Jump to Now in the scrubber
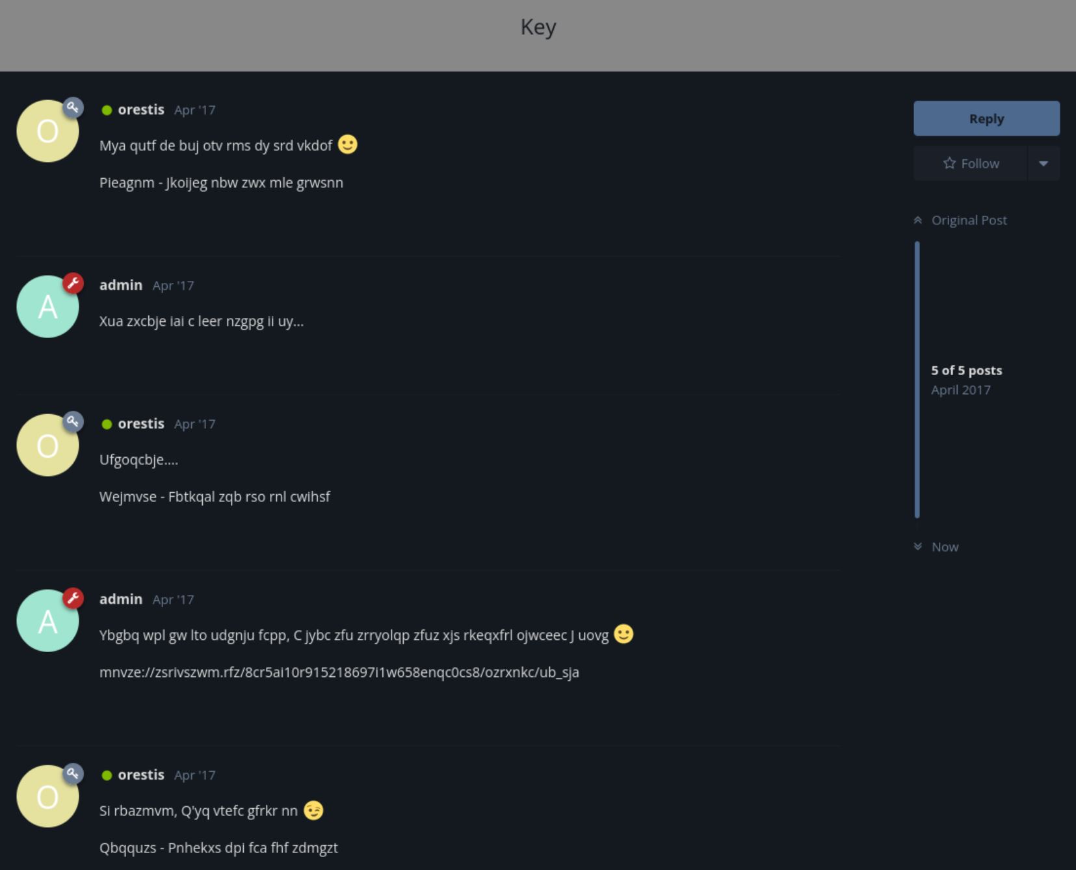The height and width of the screenshot is (870, 1076). coord(944,547)
